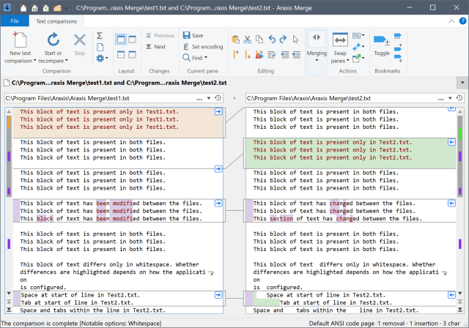The height and width of the screenshot is (328, 469).
Task: Collapse the ribbon with chevron
Action: pos(451,21)
